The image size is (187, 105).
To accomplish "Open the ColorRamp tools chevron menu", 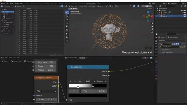I will coord(80,81).
